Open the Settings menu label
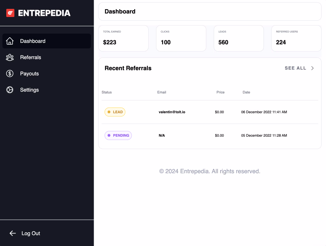Screen dimensions: 326x246 tap(30, 90)
